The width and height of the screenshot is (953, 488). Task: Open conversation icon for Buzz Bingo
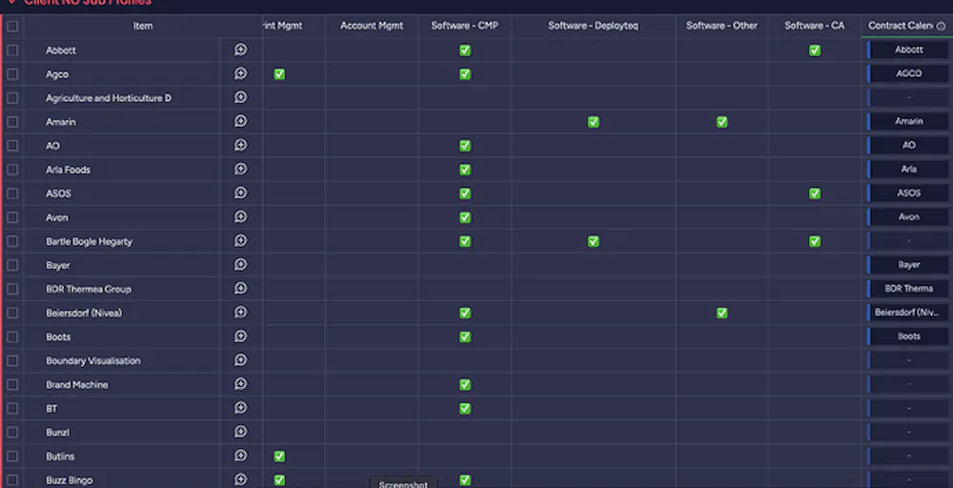pos(241,479)
